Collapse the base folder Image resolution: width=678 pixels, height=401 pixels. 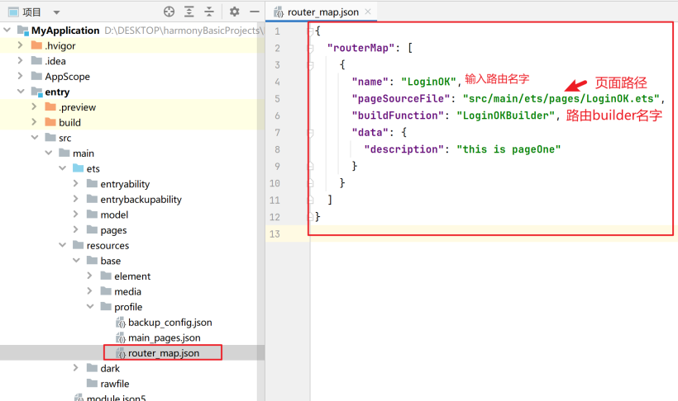pos(76,260)
